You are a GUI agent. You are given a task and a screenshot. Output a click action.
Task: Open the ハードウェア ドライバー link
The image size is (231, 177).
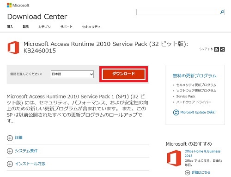coord(194,102)
